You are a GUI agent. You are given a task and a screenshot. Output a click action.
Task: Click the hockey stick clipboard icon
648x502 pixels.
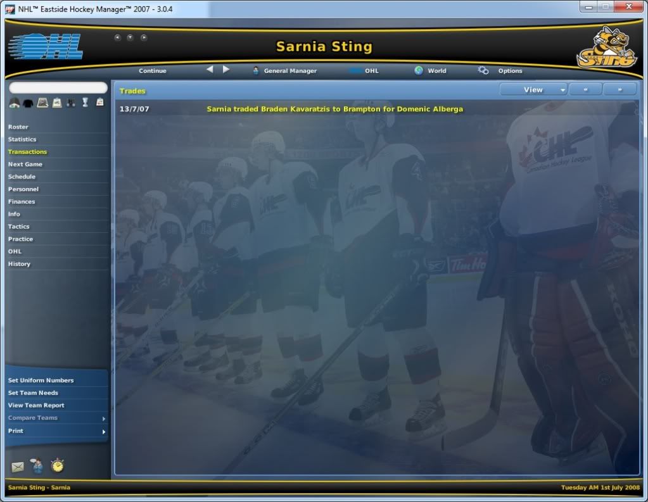[x=57, y=103]
